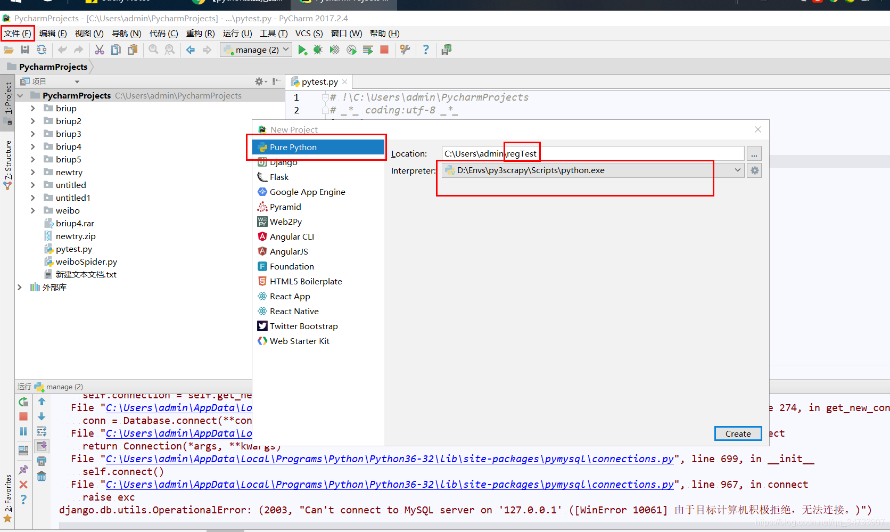Print the Run console output
The height and width of the screenshot is (532, 890).
click(42, 461)
